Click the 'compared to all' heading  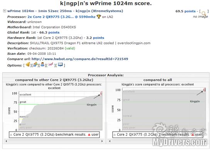(x=158, y=80)
